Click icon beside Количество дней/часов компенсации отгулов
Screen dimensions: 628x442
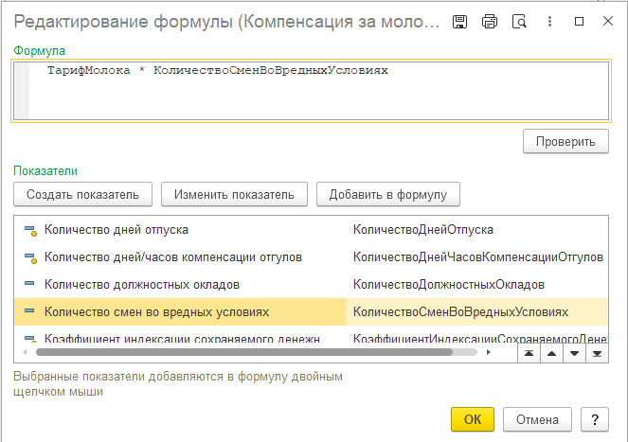pos(31,257)
